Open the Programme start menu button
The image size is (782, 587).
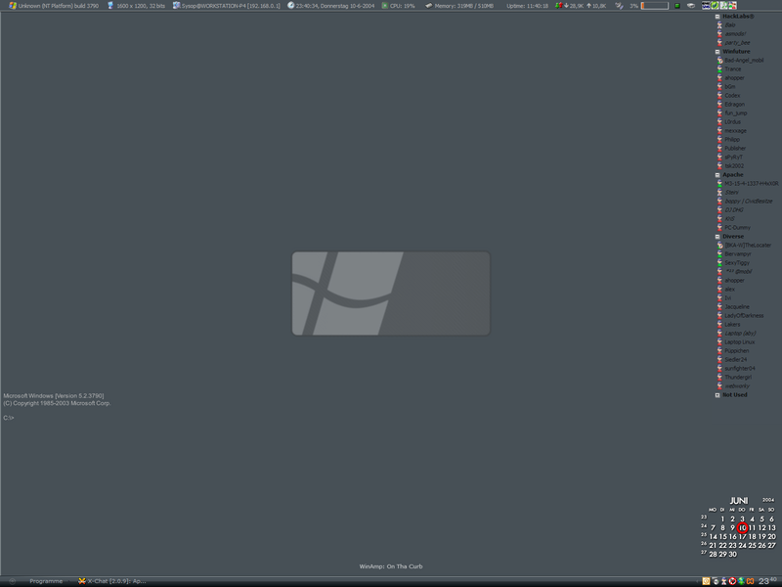tap(45, 581)
